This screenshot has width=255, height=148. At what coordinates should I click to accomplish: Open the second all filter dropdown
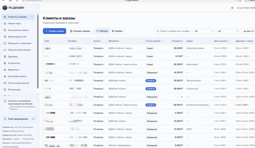228,31
